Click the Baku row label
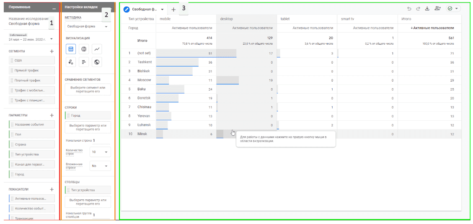473x224 pixels. [x=142, y=89]
